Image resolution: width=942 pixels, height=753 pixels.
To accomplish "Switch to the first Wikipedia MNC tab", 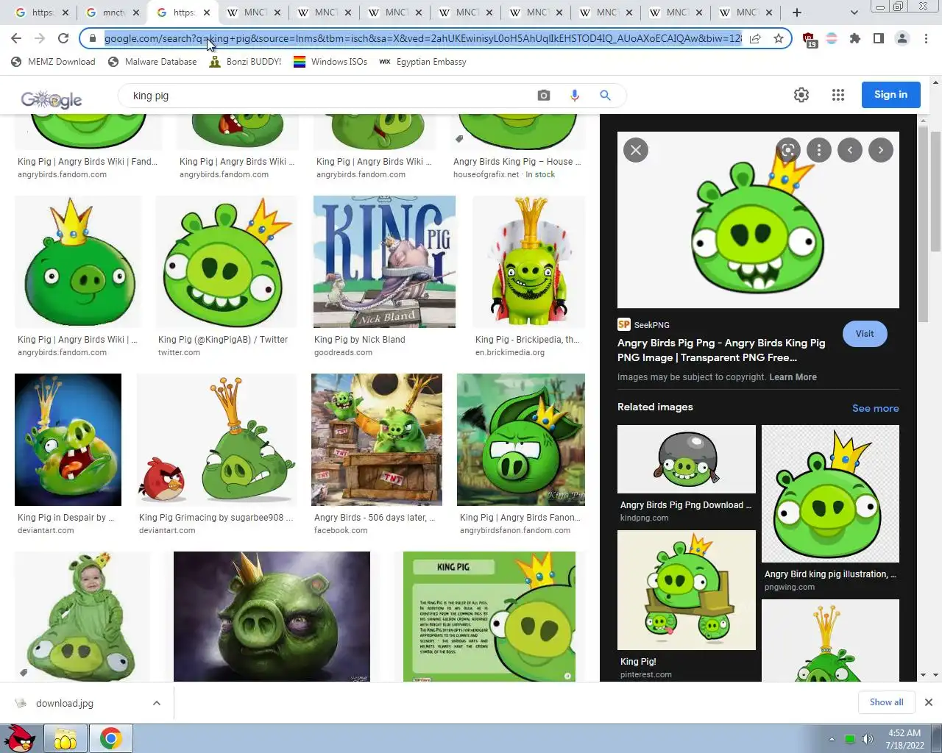I will tap(254, 13).
